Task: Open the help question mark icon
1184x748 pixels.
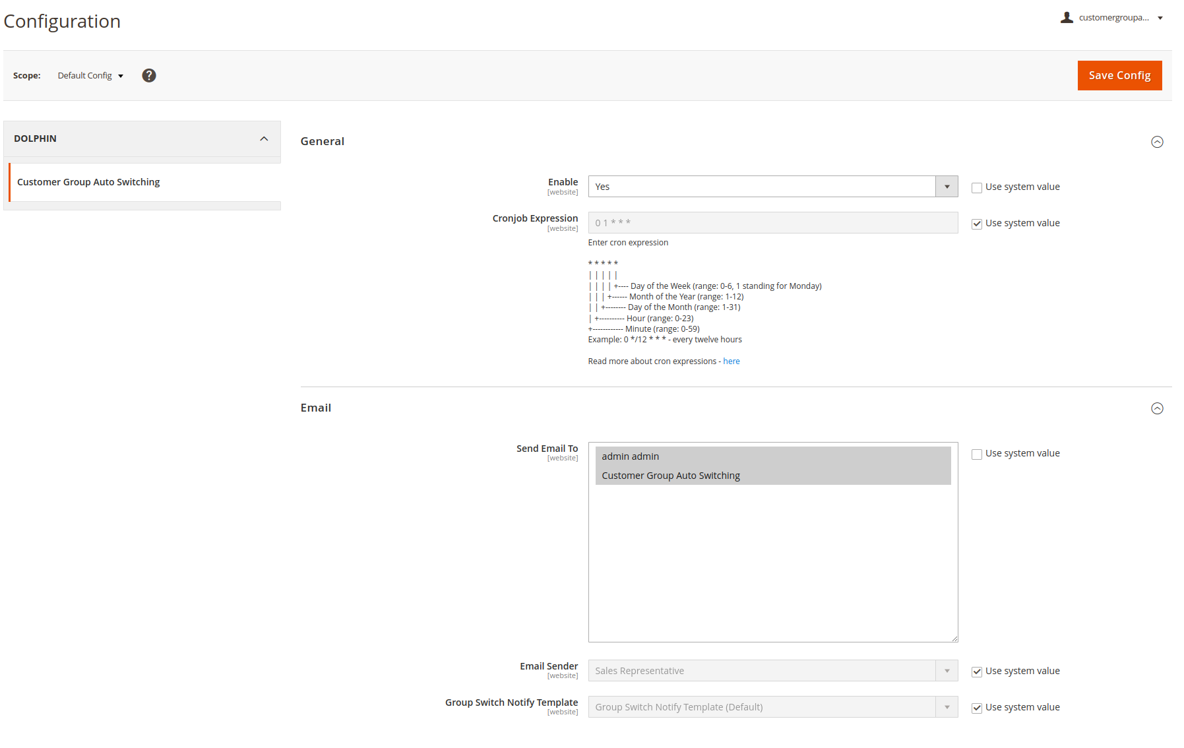Action: 149,75
